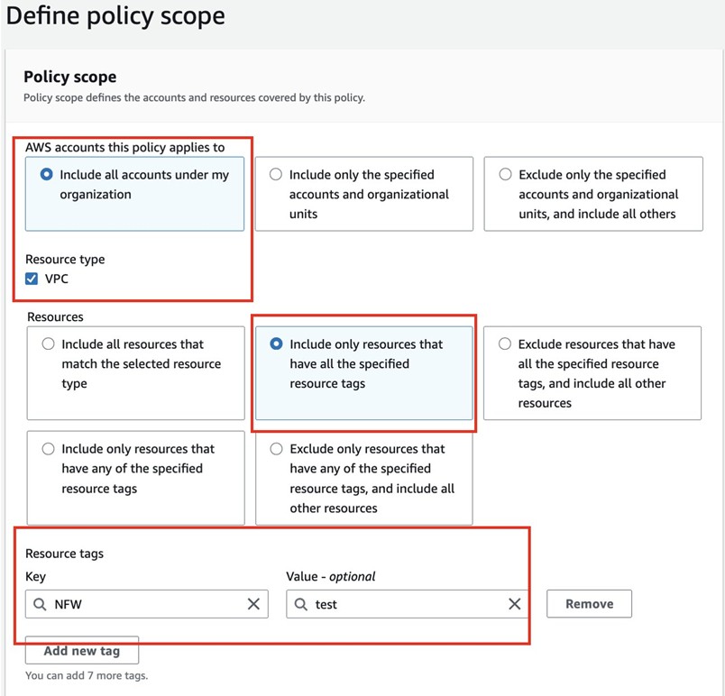
Task: Click search icon in Key field
Action: [39, 604]
